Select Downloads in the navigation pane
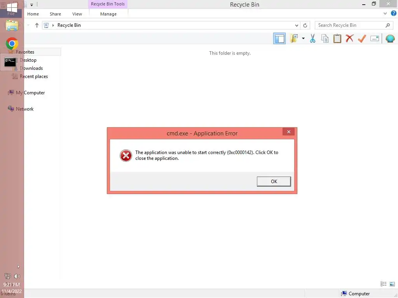Screen dimensions: 398x298 click(31, 68)
